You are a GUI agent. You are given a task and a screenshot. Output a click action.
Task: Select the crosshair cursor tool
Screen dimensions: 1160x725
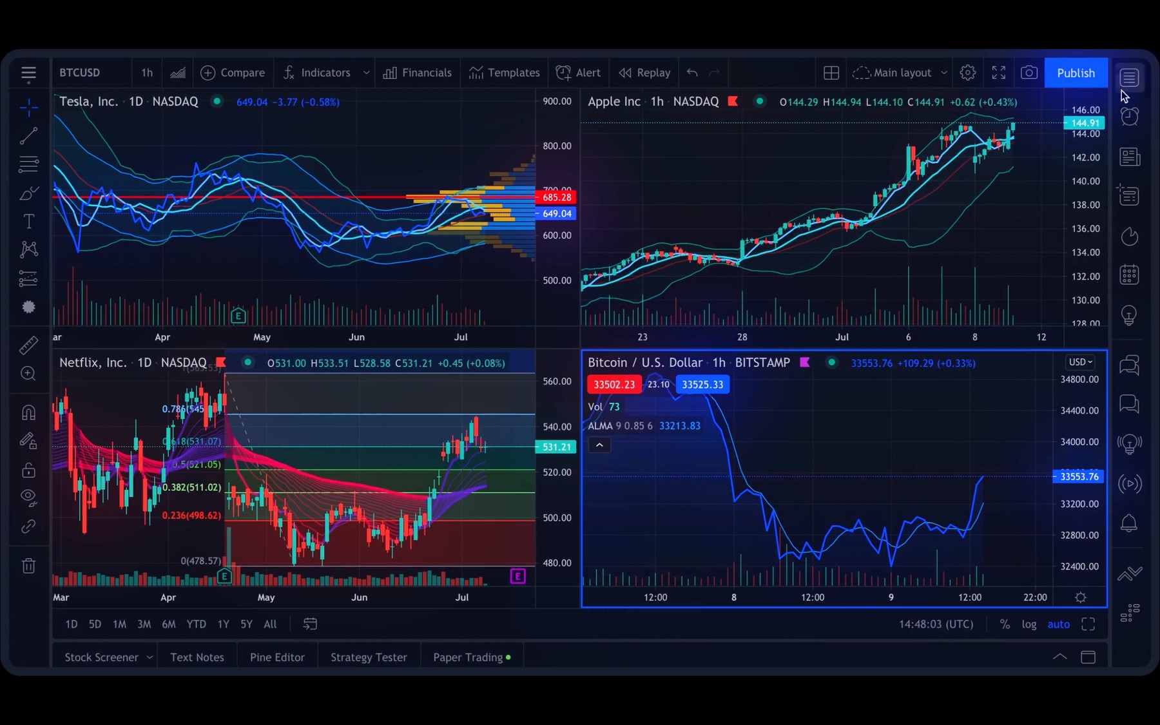[28, 108]
